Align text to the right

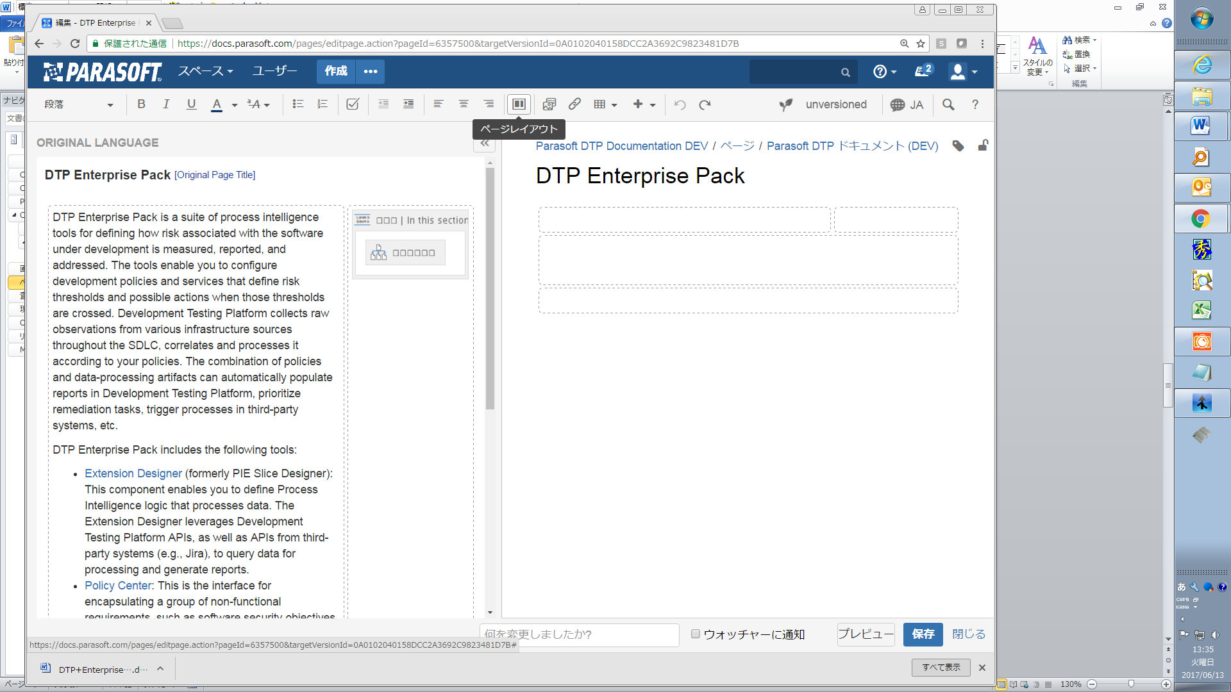(x=489, y=104)
